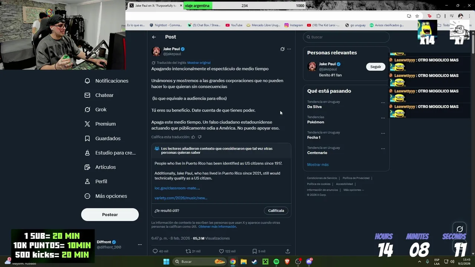Open the browser extensions puzzle icon

pos(438,16)
